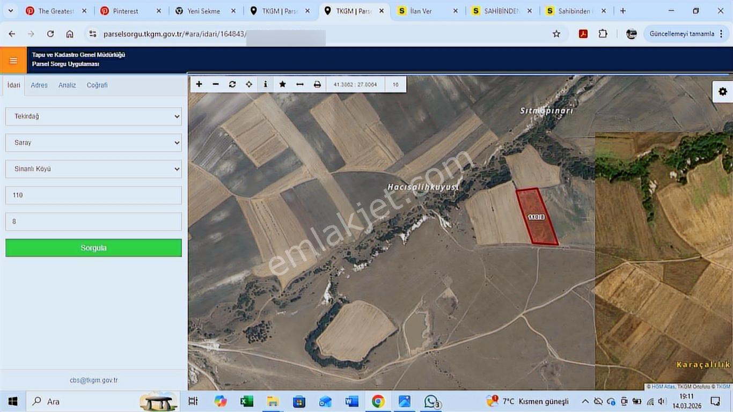
Task: Open the Sinanlı Köyü neighborhood dropdown
Action: click(x=93, y=169)
